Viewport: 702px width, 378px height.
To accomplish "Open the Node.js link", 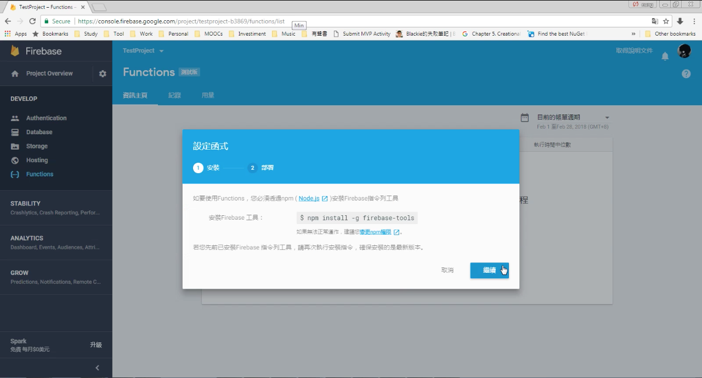I will coord(309,198).
